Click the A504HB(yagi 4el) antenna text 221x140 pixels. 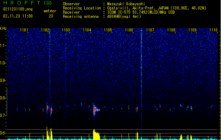[124, 16]
